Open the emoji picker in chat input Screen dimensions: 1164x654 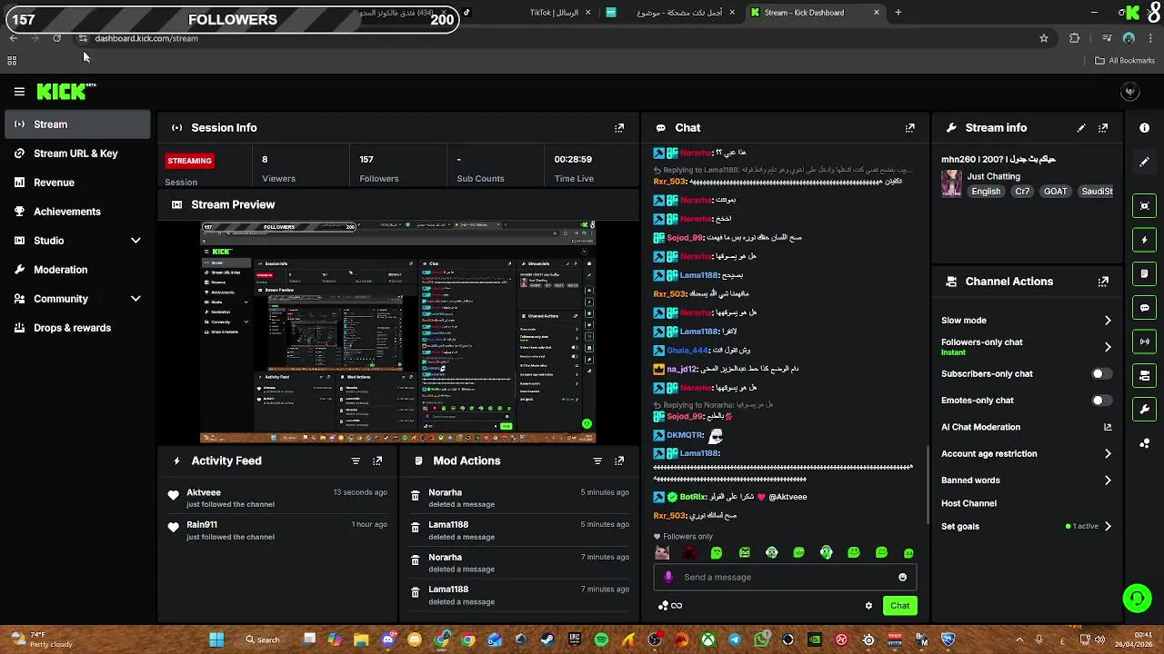(902, 577)
